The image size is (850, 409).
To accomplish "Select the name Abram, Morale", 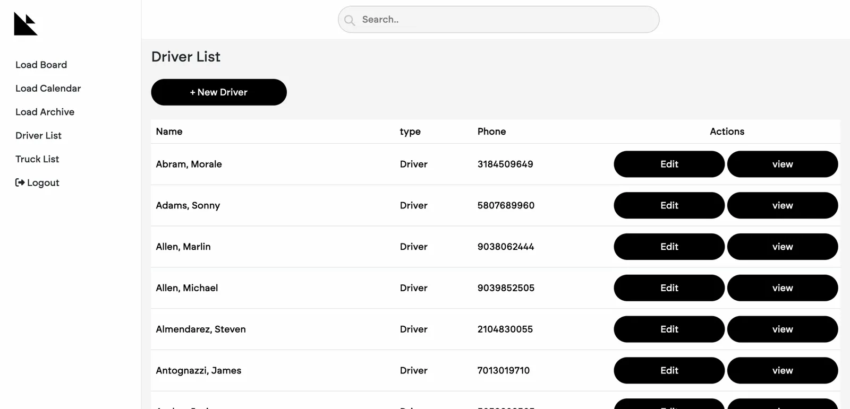I will (x=189, y=164).
